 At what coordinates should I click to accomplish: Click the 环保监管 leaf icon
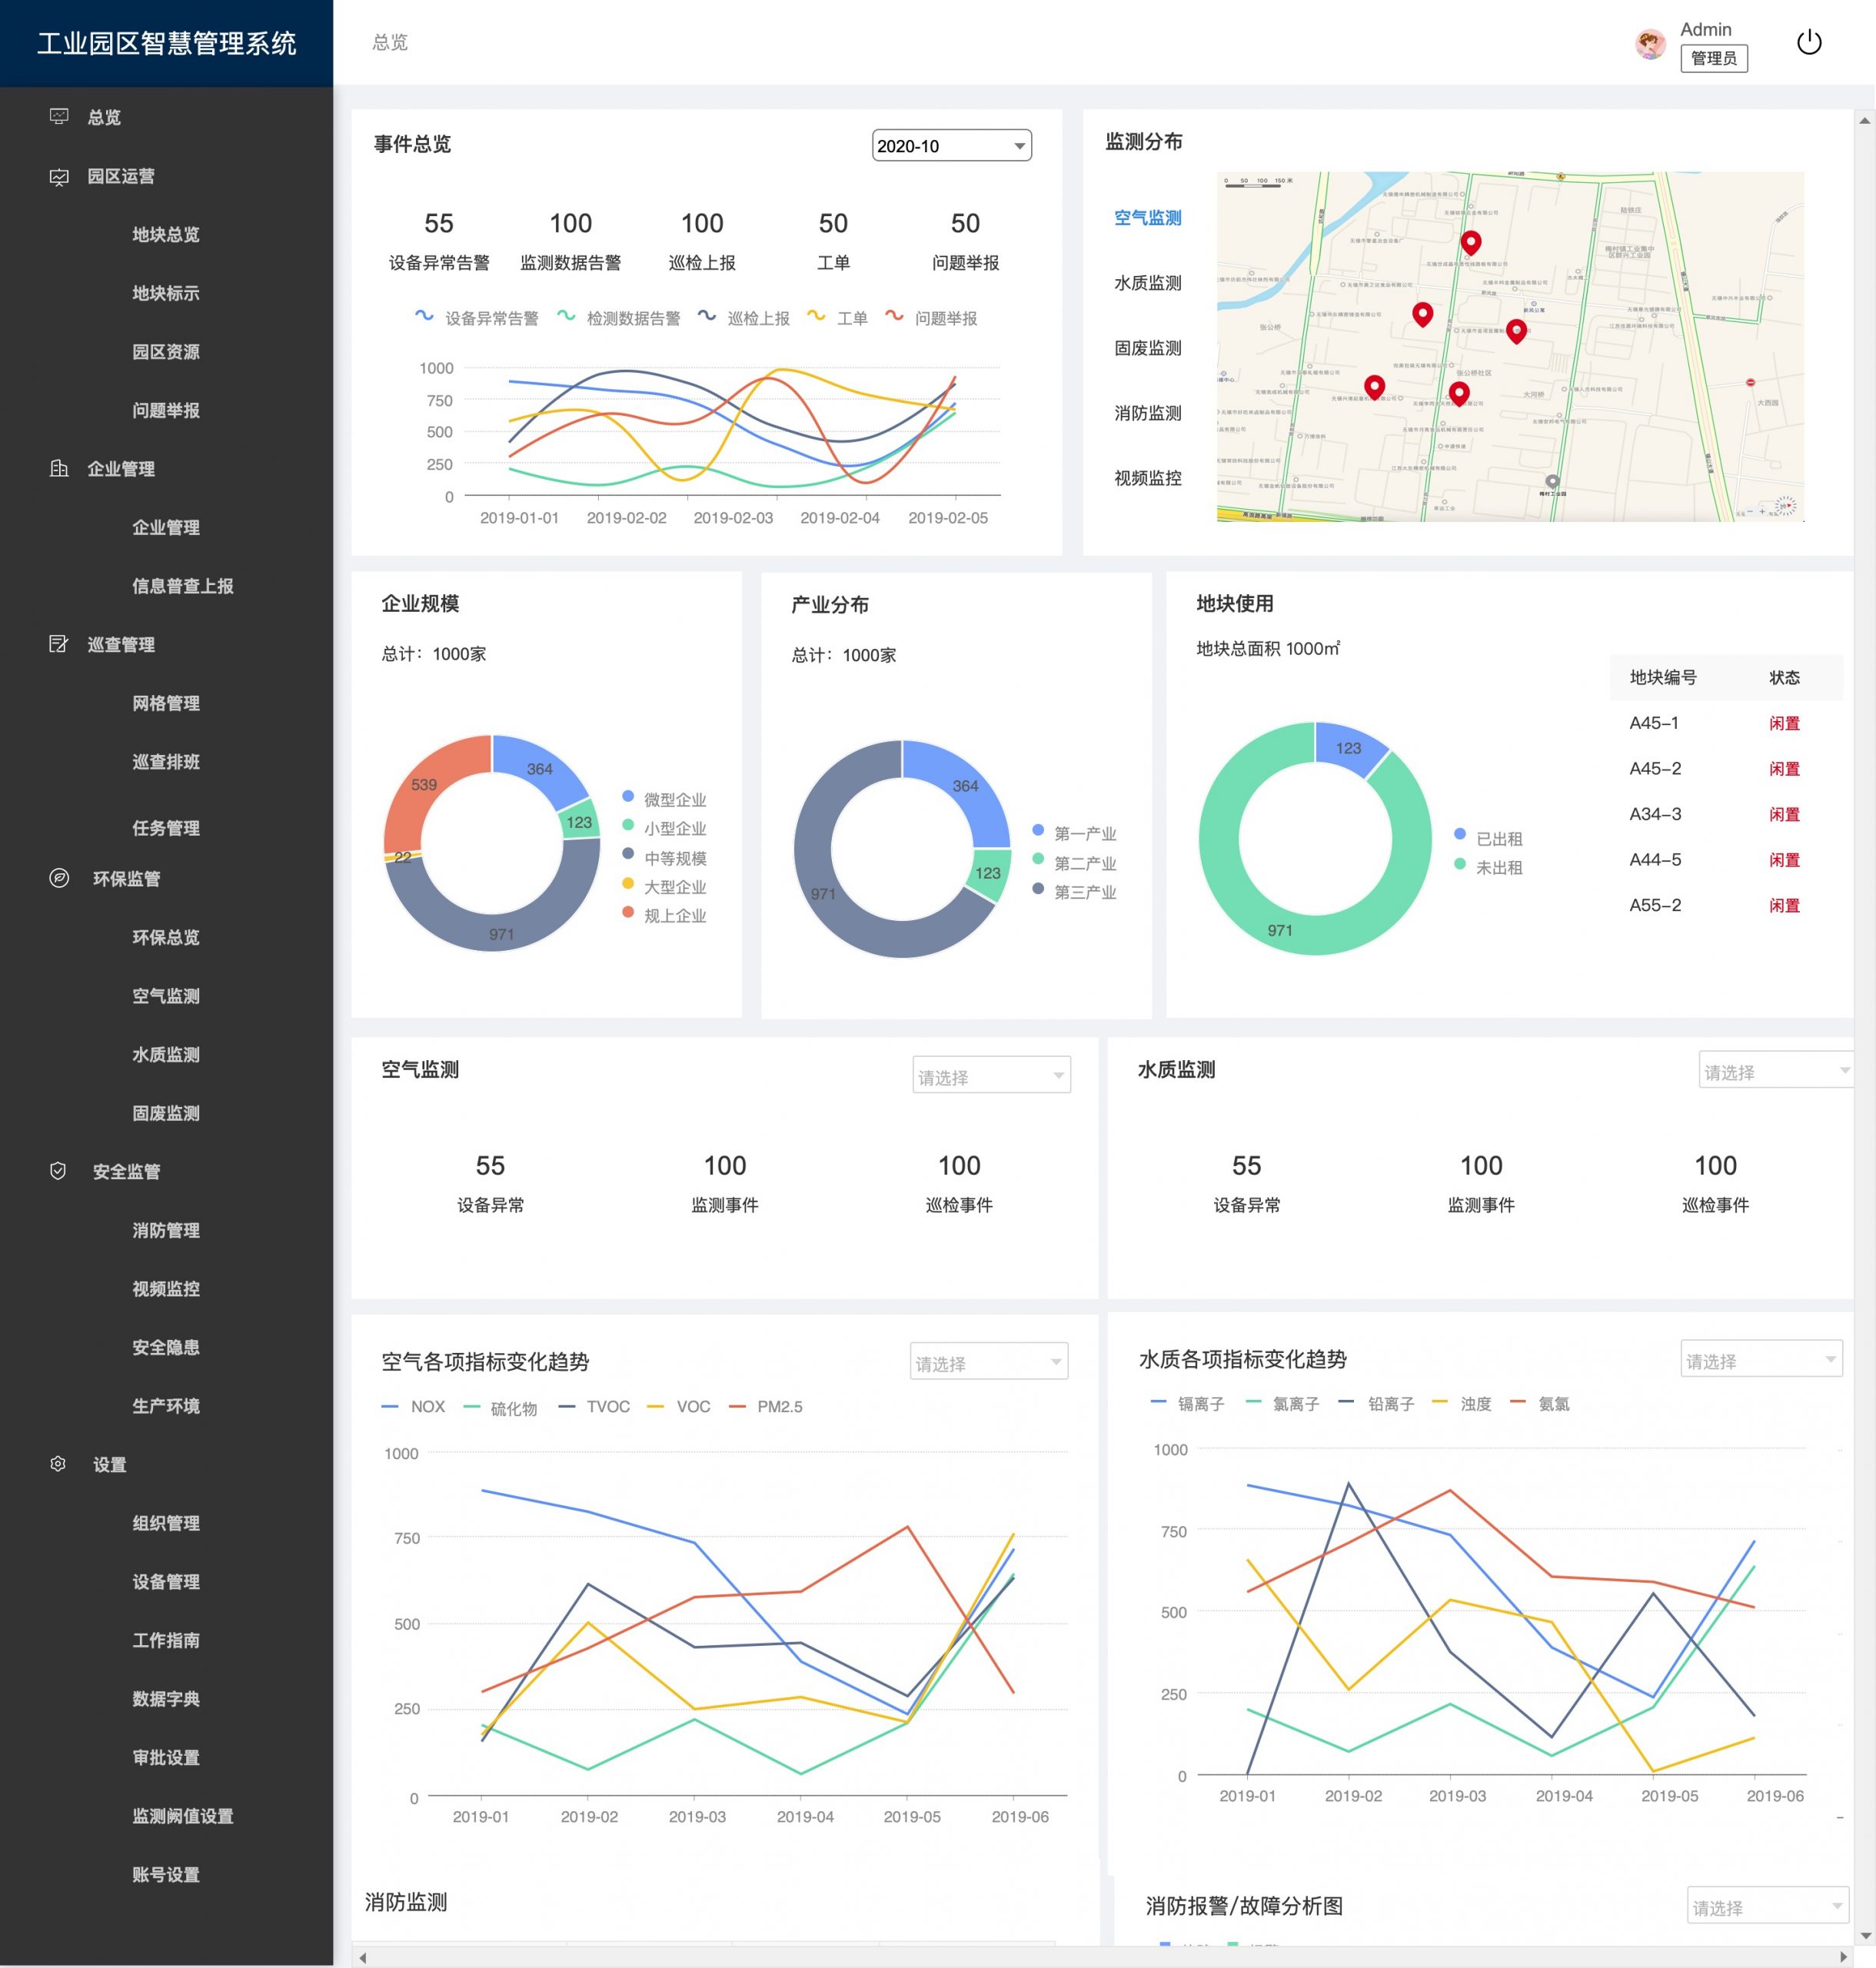[59, 878]
